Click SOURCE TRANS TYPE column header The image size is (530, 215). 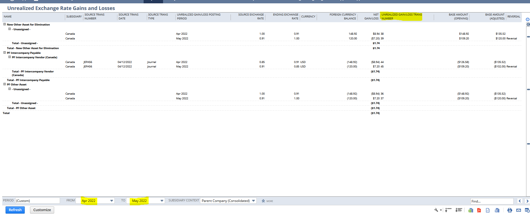tap(158, 17)
